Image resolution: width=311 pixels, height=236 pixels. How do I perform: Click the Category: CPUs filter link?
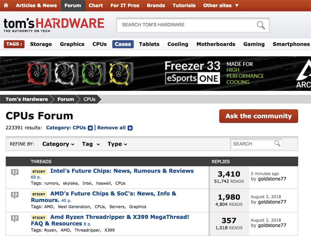point(66,128)
